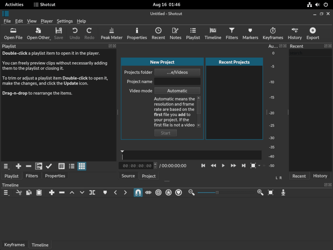Zoom out the timeline
This screenshot has width=333, height=250.
191,193
